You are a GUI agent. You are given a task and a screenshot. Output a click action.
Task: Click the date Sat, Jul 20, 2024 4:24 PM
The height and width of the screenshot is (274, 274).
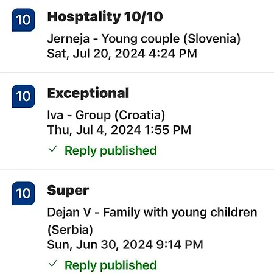(122, 54)
